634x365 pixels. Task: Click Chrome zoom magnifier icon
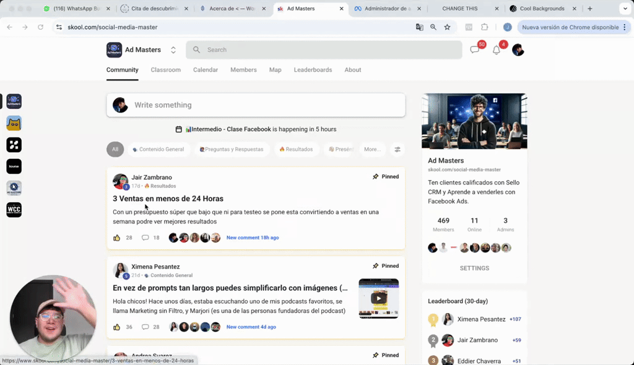click(x=433, y=27)
